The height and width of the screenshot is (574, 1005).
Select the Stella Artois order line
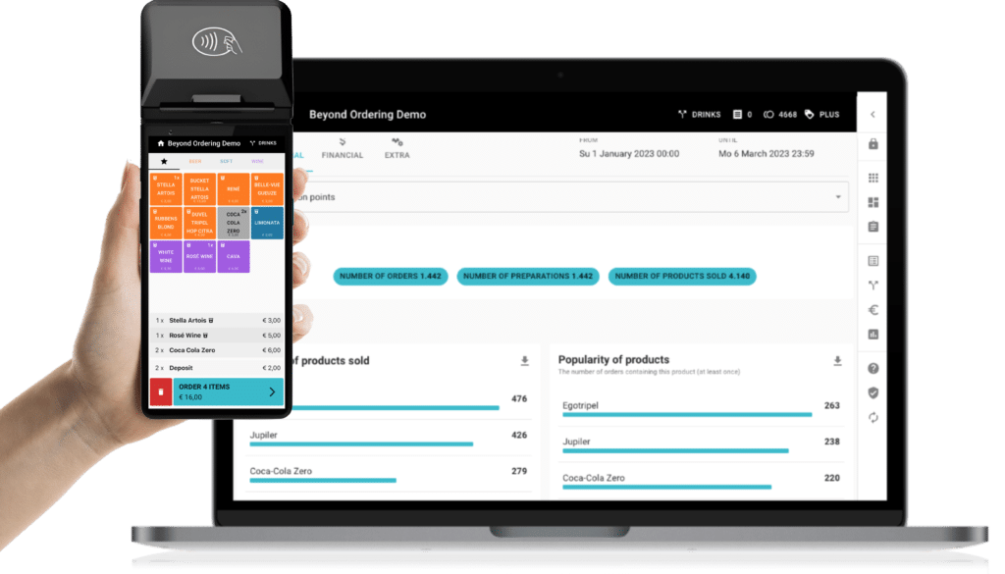[x=217, y=320]
